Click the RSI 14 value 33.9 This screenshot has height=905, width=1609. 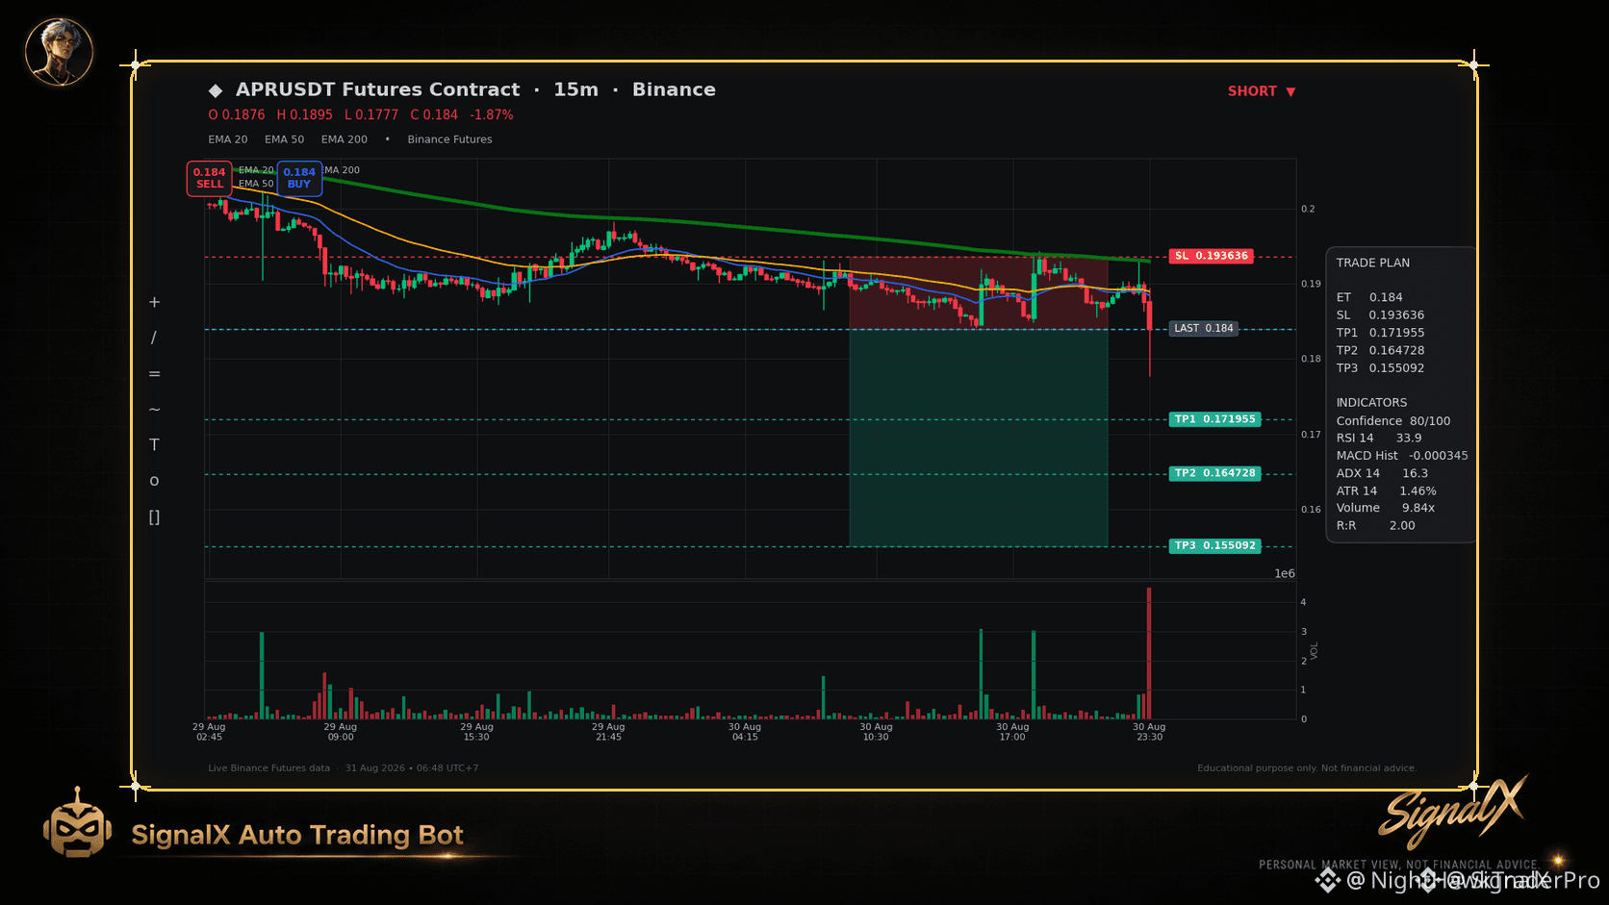click(1409, 438)
